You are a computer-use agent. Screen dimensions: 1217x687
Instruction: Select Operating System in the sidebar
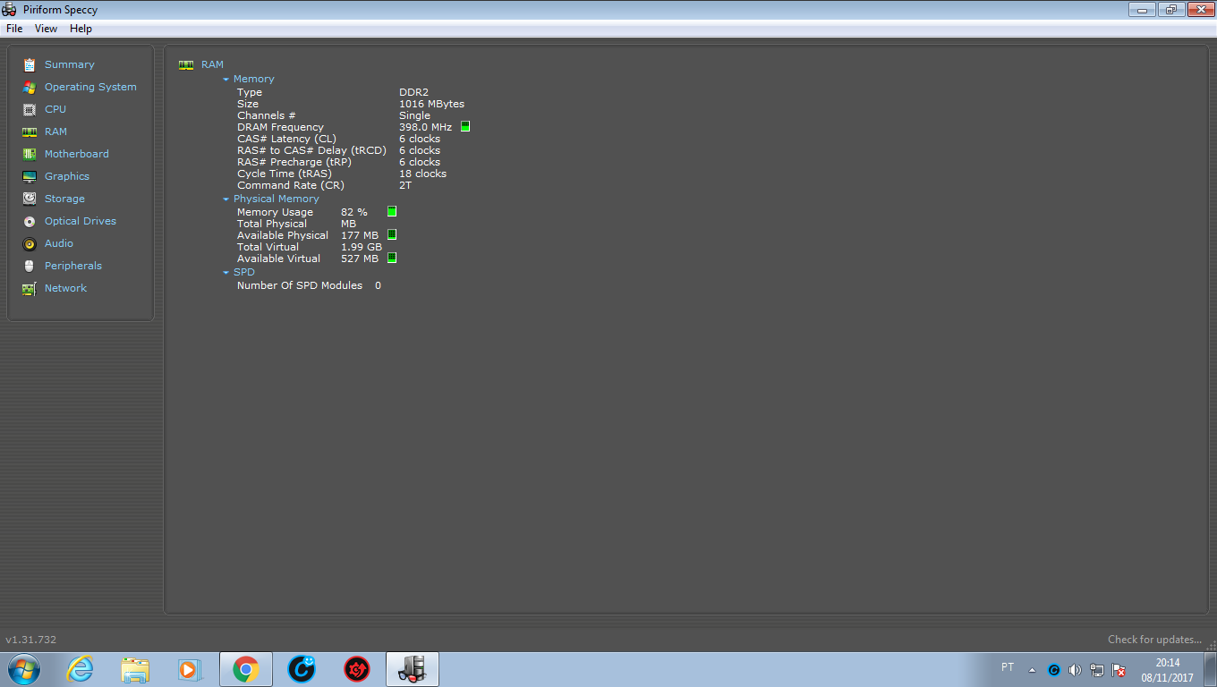[90, 87]
